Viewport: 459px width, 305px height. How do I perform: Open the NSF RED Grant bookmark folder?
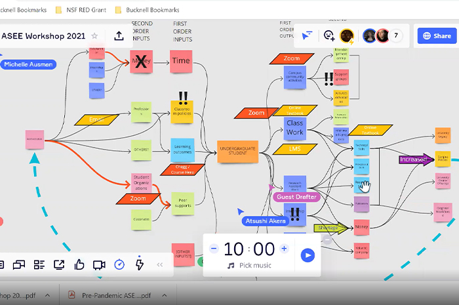tap(81, 10)
